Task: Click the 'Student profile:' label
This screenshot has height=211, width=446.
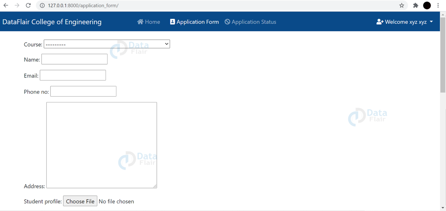Action: pos(43,201)
